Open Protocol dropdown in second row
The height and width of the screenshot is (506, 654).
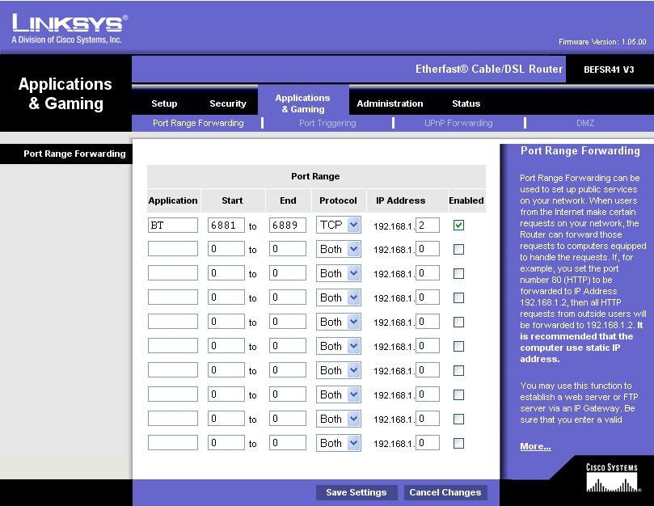pyautogui.click(x=338, y=250)
